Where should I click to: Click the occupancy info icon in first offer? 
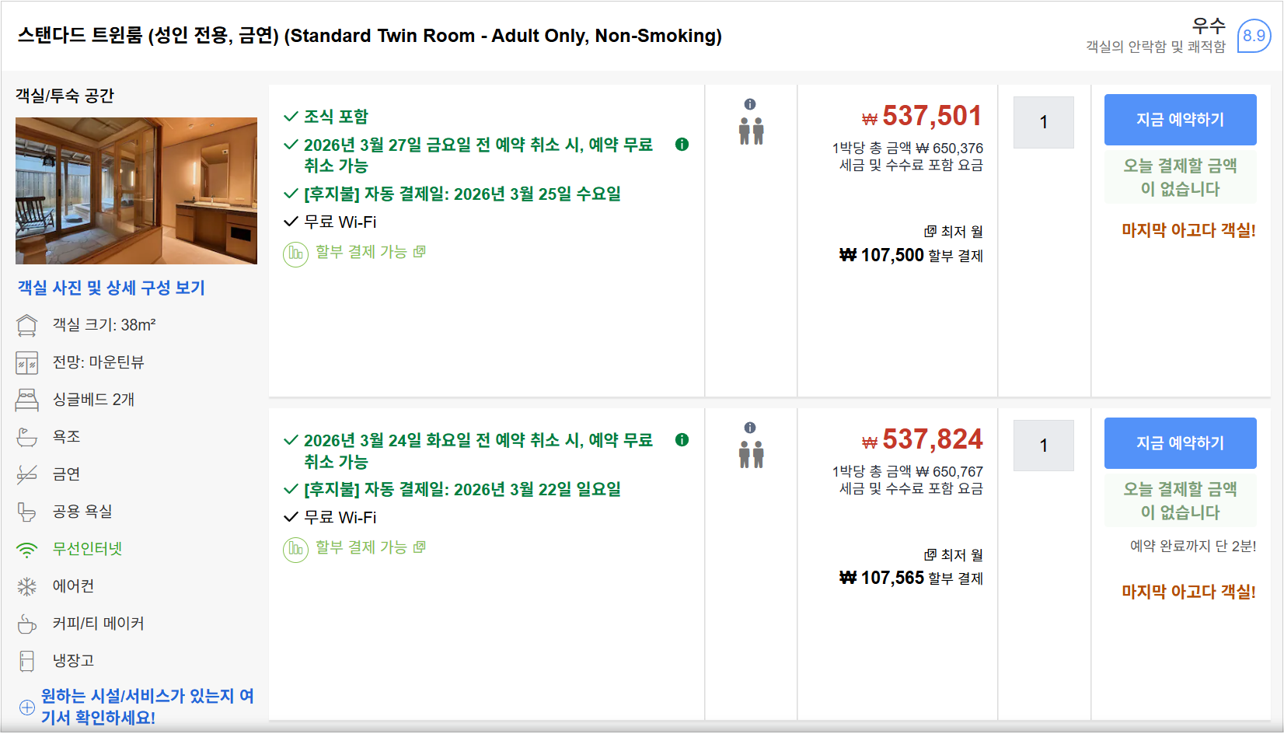pos(750,104)
